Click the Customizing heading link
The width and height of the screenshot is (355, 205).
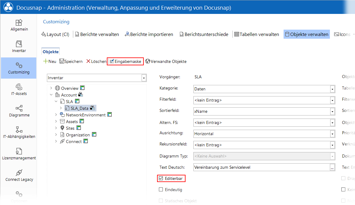pyautogui.click(x=56, y=22)
